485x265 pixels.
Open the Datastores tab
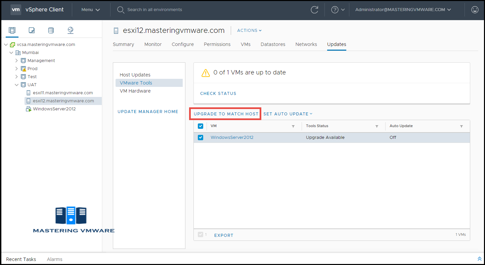(x=273, y=44)
